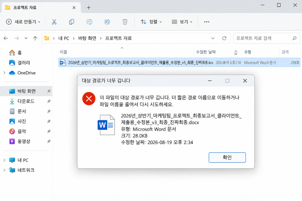Open address bar history dropdown
The image size is (302, 201).
click(x=213, y=38)
